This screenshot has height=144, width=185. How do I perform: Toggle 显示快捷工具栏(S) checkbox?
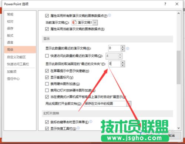coord(47,128)
